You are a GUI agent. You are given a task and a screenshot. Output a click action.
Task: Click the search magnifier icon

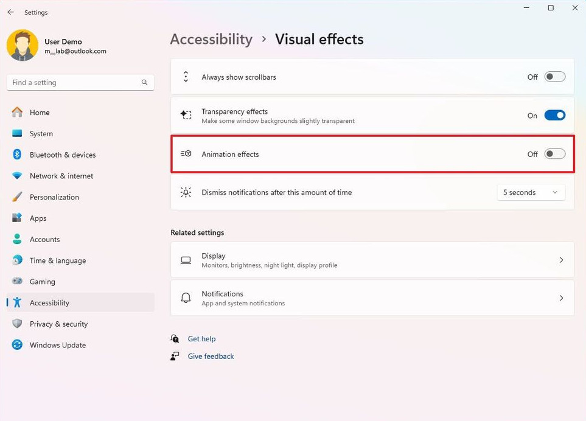pos(144,82)
